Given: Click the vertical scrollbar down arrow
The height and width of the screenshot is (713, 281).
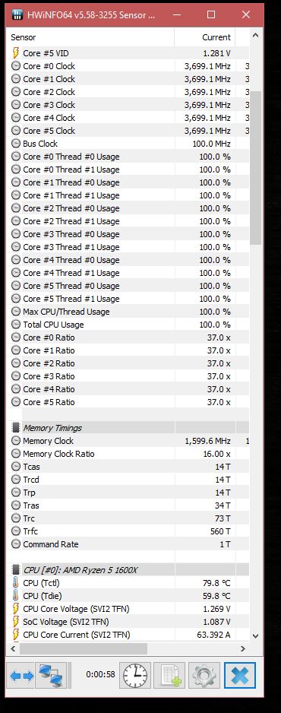Looking at the screenshot, I should point(256,635).
